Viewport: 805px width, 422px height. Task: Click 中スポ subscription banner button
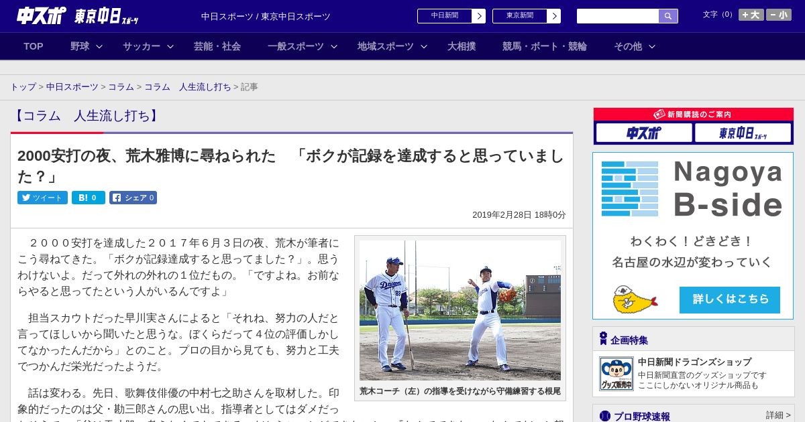point(644,133)
